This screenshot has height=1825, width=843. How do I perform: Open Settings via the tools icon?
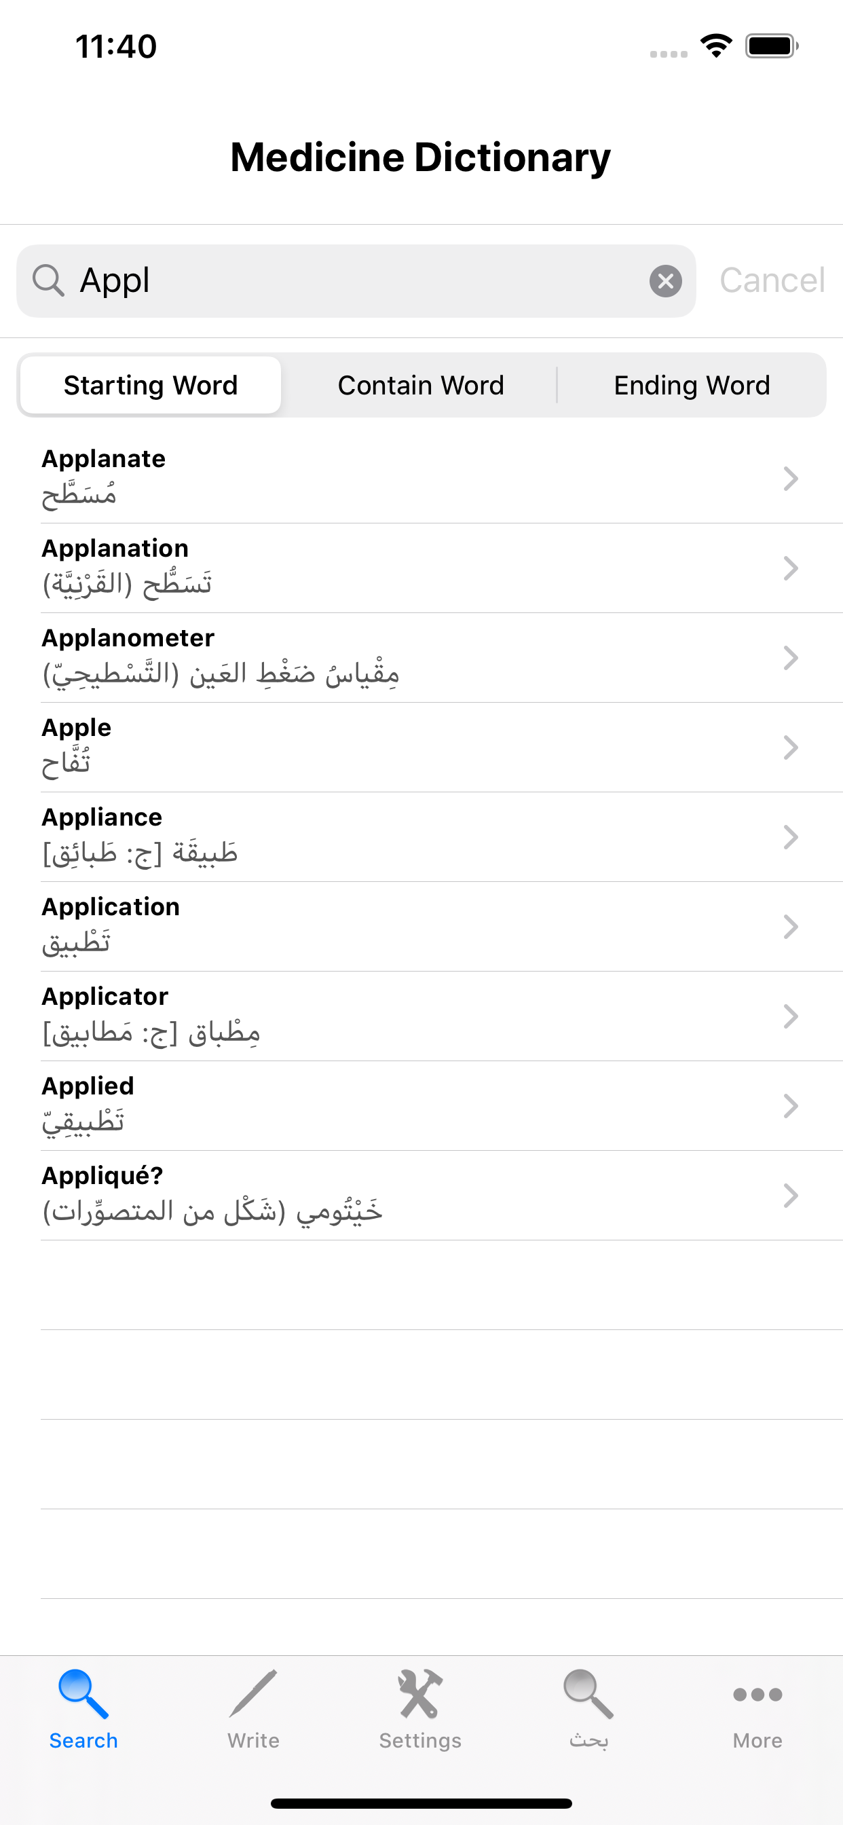(x=420, y=1693)
